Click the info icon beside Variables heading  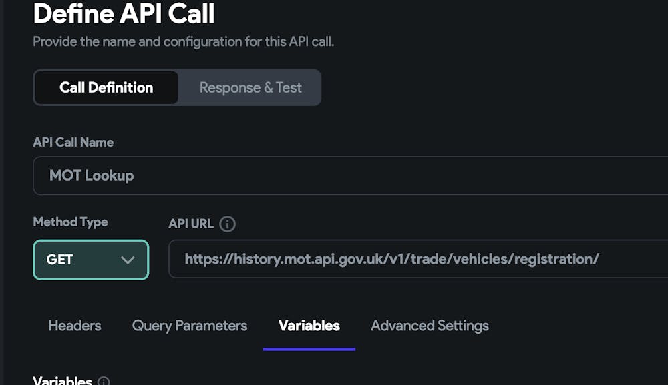pos(104,382)
